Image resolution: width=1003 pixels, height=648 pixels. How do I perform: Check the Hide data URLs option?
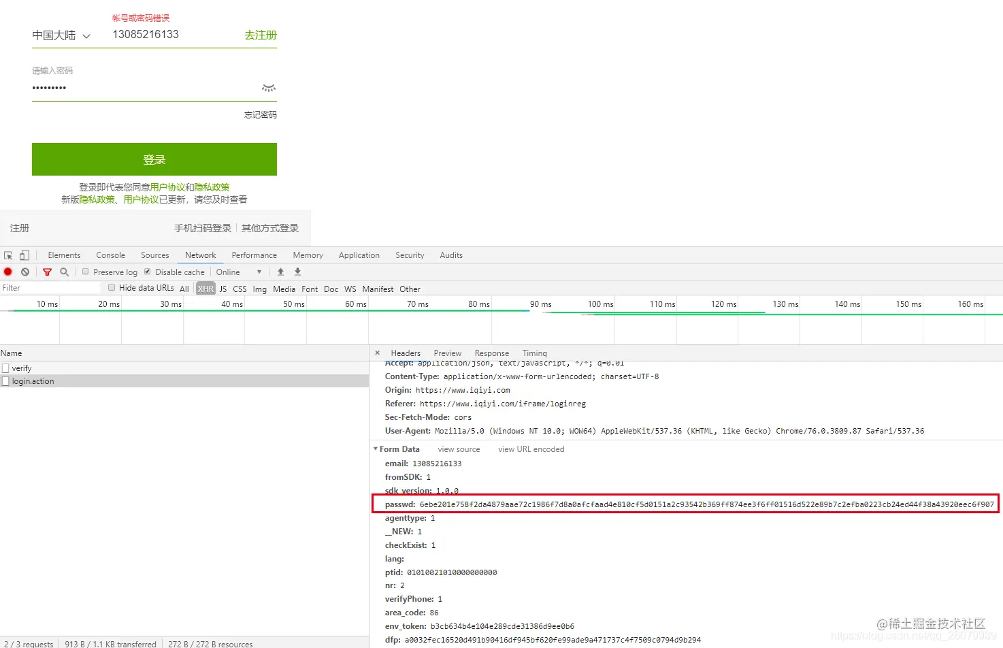112,287
